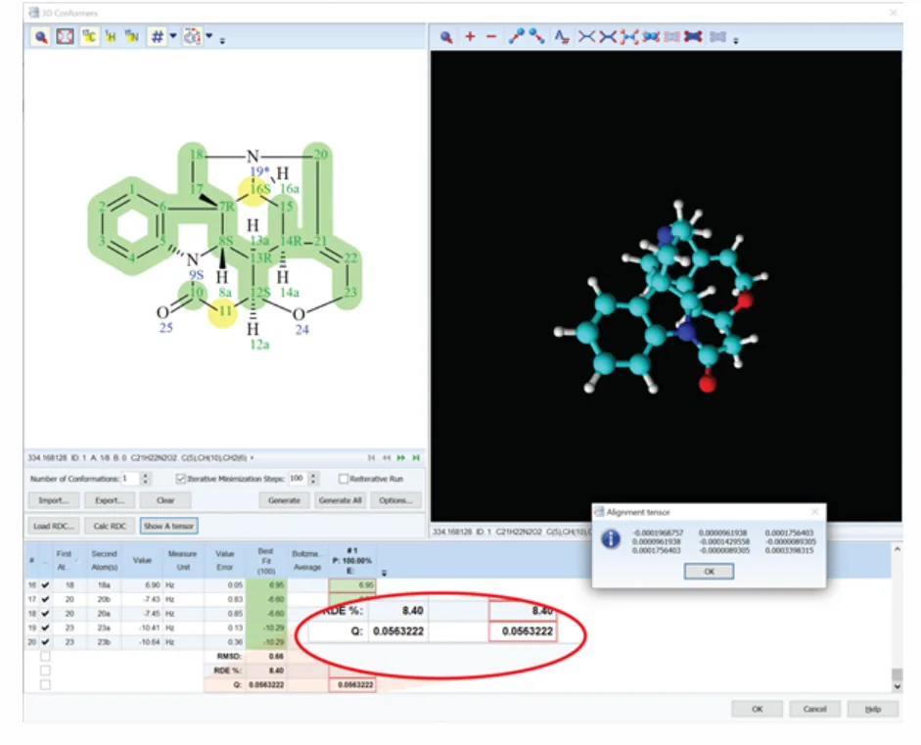The image size is (921, 745).
Task: Go to next conformer green arrow
Action: click(401, 458)
